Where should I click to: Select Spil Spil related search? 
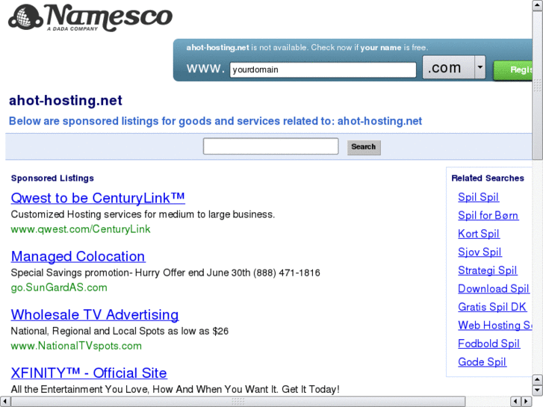[x=478, y=197]
